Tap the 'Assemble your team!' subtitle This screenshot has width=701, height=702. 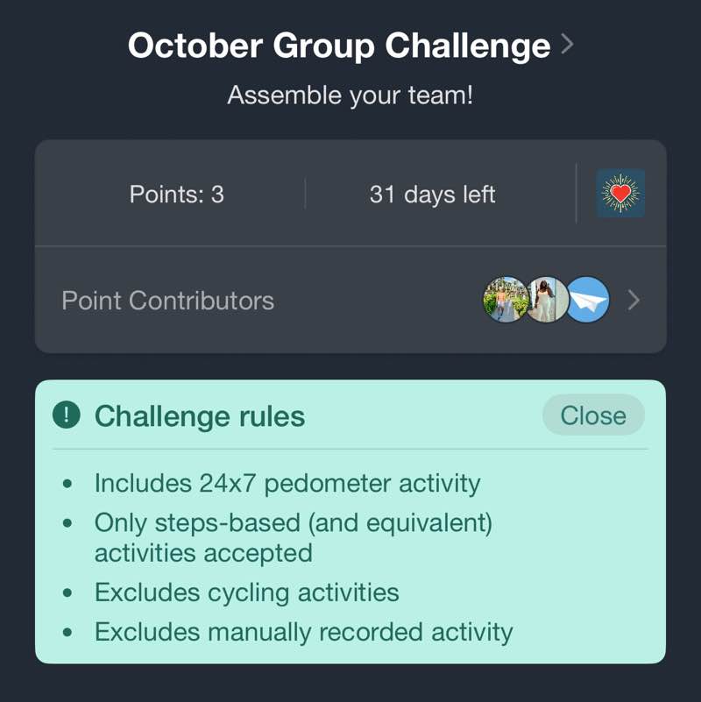(x=350, y=95)
